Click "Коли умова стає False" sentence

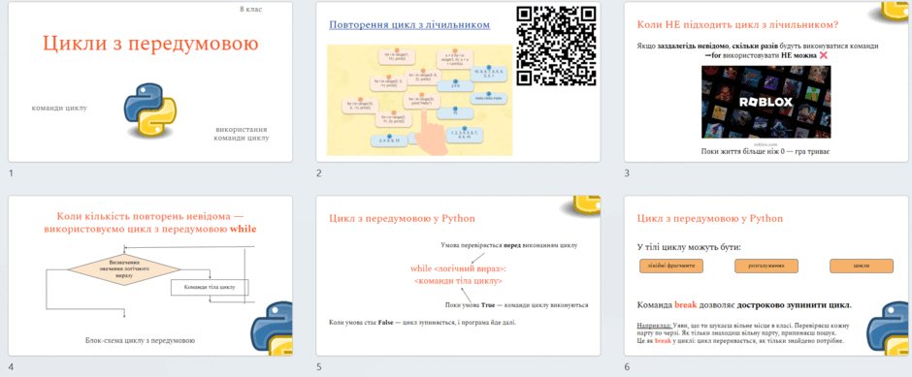point(422,323)
